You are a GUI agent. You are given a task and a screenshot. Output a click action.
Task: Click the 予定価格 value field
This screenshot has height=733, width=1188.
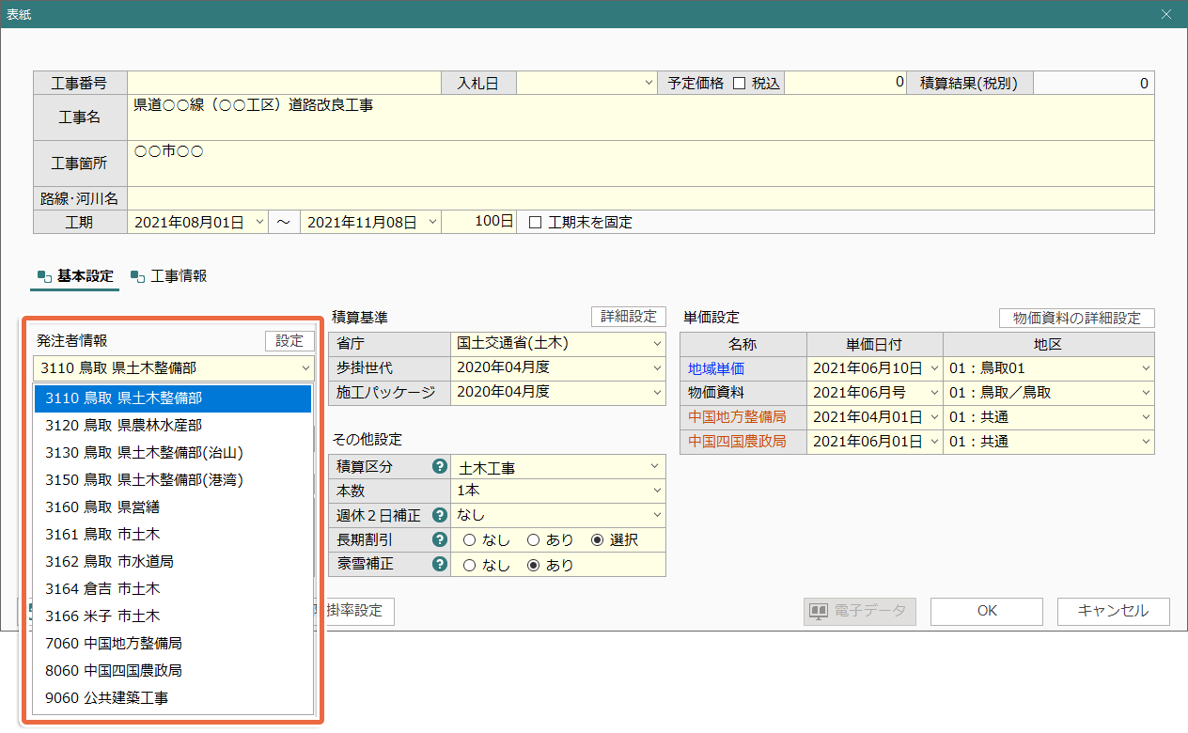(846, 83)
